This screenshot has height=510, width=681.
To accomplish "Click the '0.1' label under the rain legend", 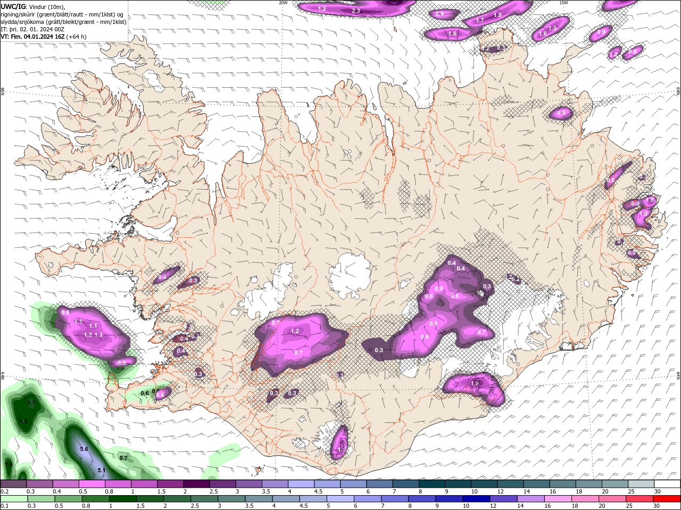I will point(5,506).
